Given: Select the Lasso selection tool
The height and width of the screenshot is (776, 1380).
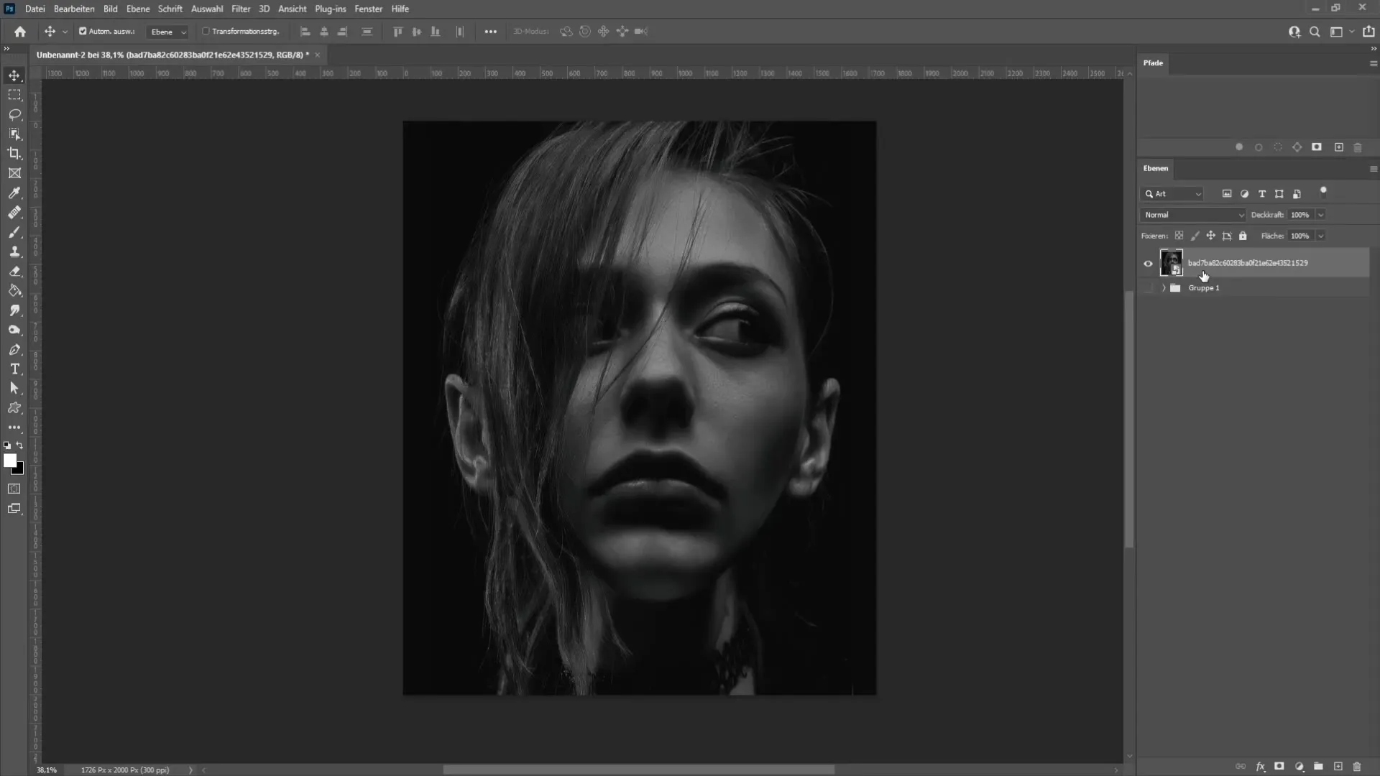Looking at the screenshot, I should coord(14,114).
